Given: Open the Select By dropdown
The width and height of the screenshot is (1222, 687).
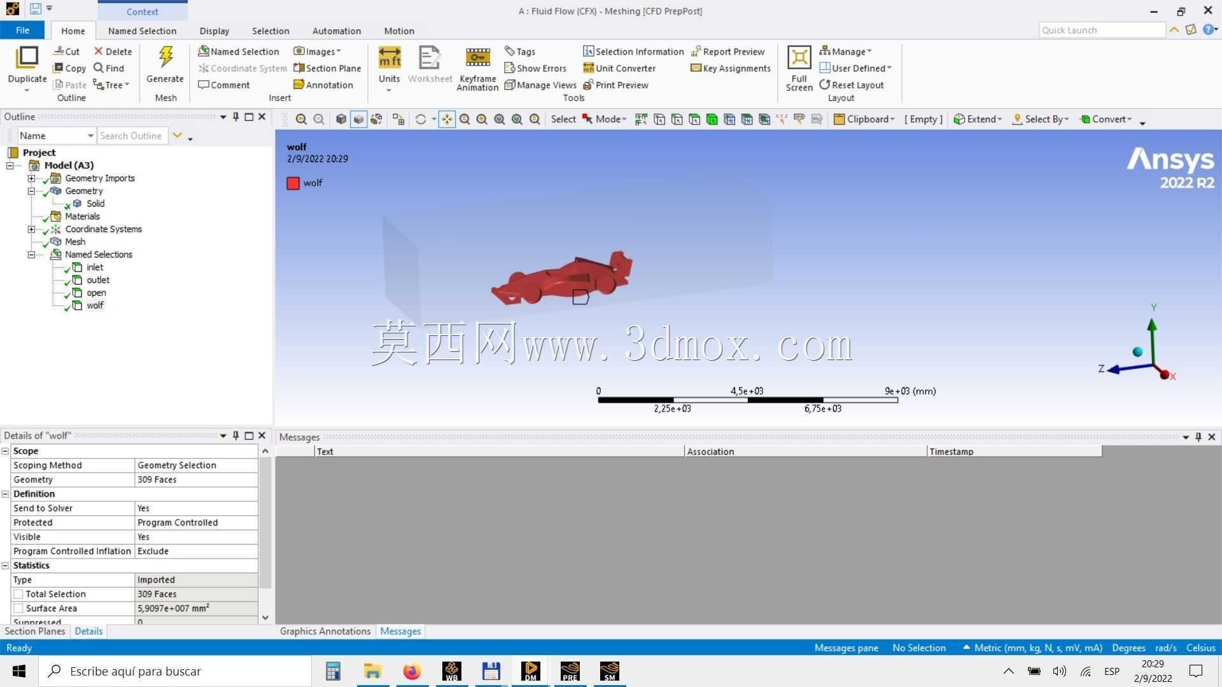Looking at the screenshot, I should [1041, 119].
